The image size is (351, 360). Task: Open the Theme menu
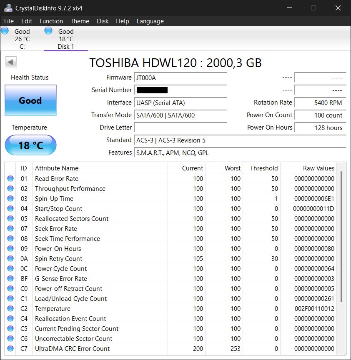coord(80,21)
